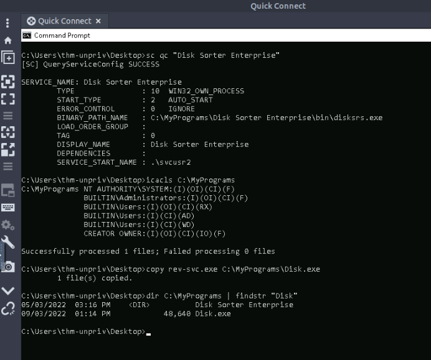Click the IGNORE error control value
The image size is (431, 360).
tap(181, 109)
